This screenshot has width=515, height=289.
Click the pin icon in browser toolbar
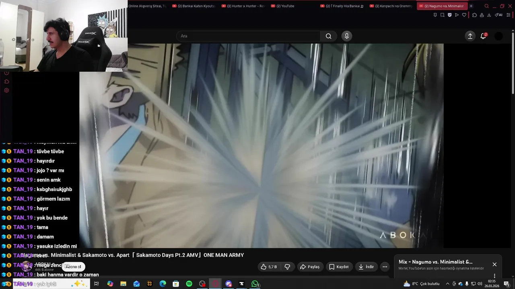point(435,15)
